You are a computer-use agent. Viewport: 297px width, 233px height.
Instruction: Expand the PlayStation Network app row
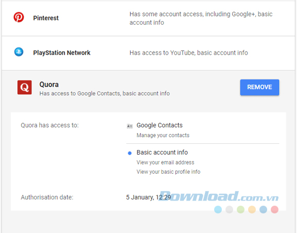[148, 53]
